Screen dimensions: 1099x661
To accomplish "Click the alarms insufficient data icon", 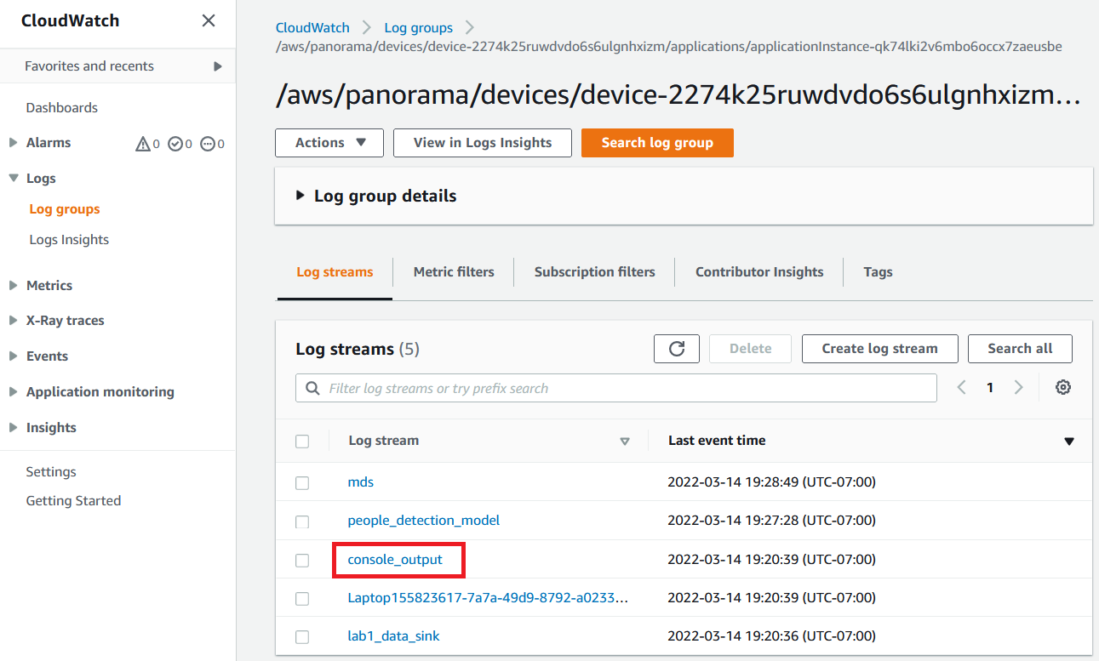I will tap(208, 144).
